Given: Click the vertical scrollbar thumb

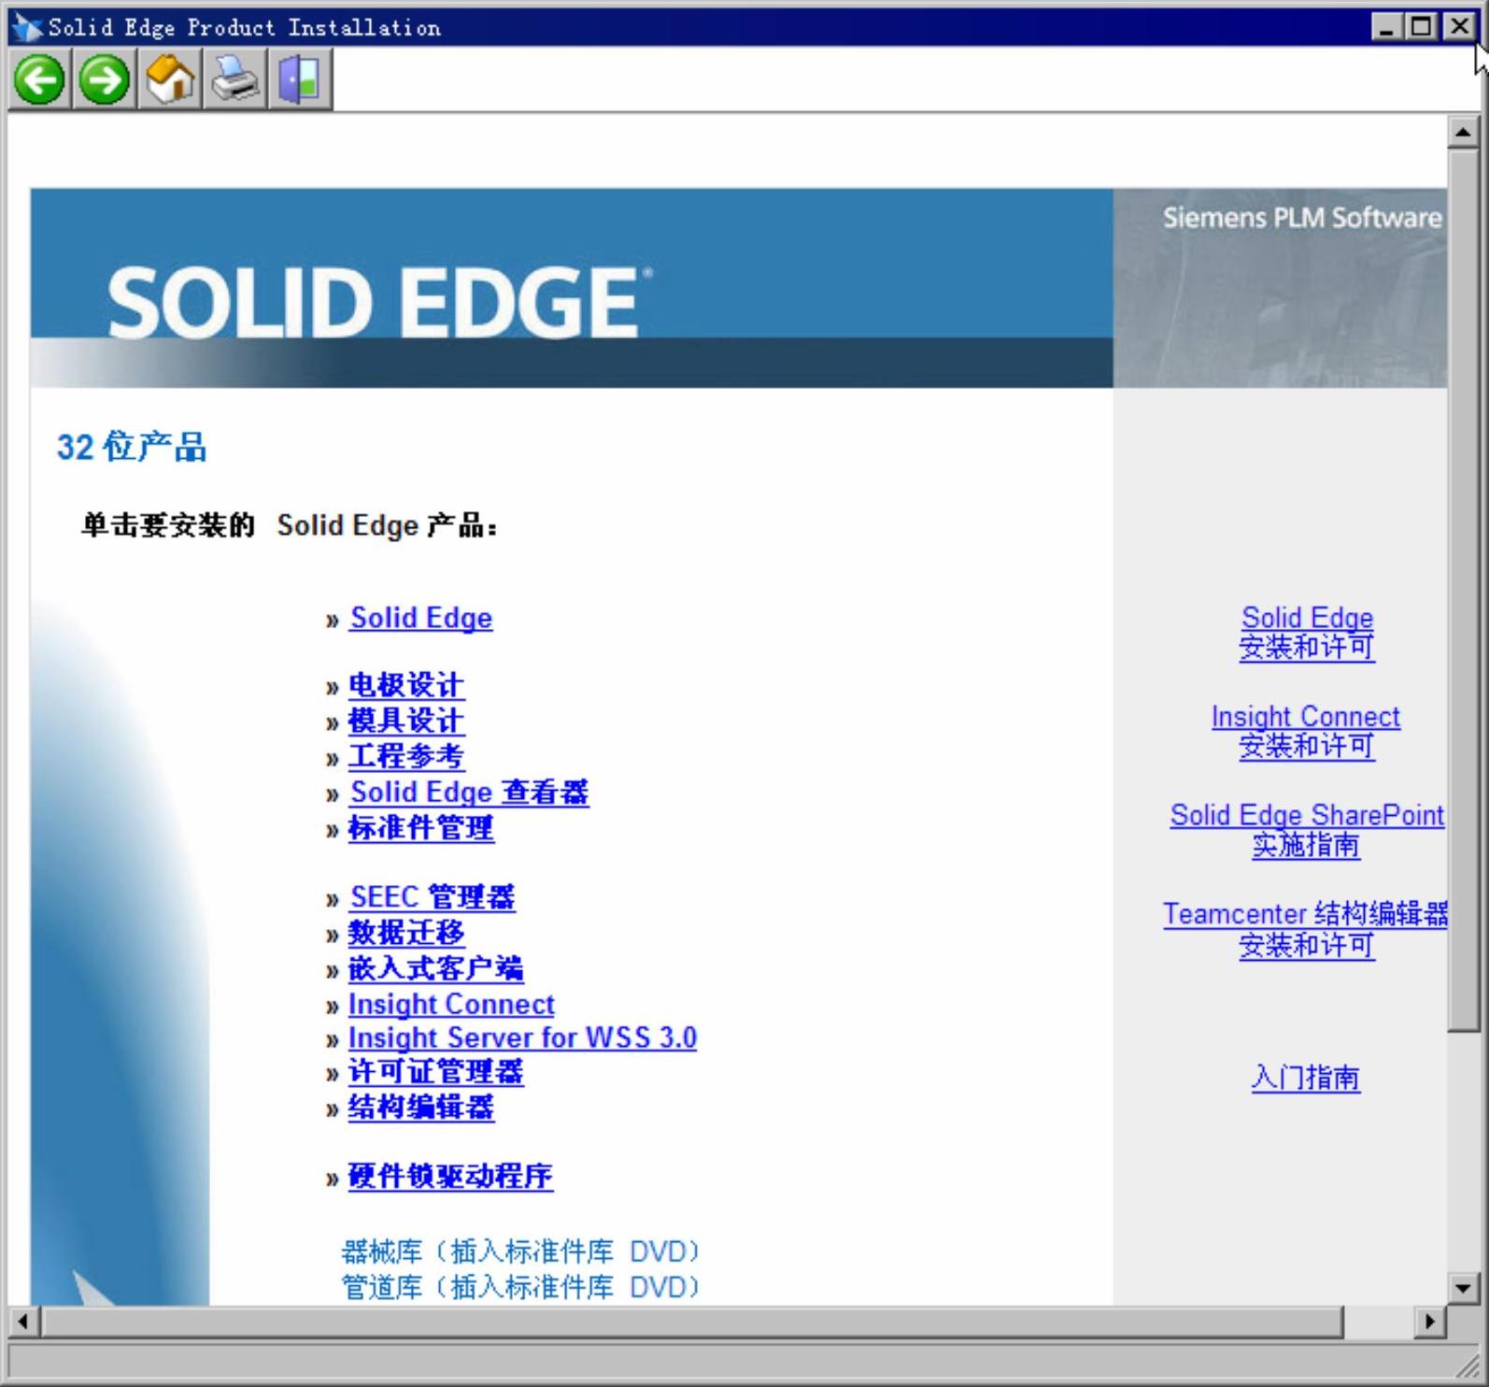Looking at the screenshot, I should 1463,589.
